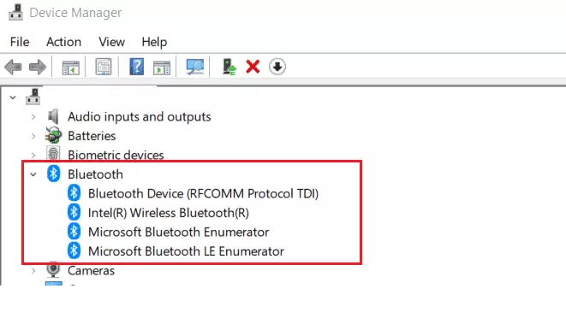Viewport: 566px width, 330px height.
Task: Click Show/Hide Console Tree toolbar icon
Action: click(70, 67)
